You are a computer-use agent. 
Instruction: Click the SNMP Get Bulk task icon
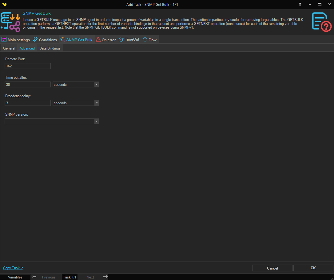click(x=10, y=22)
